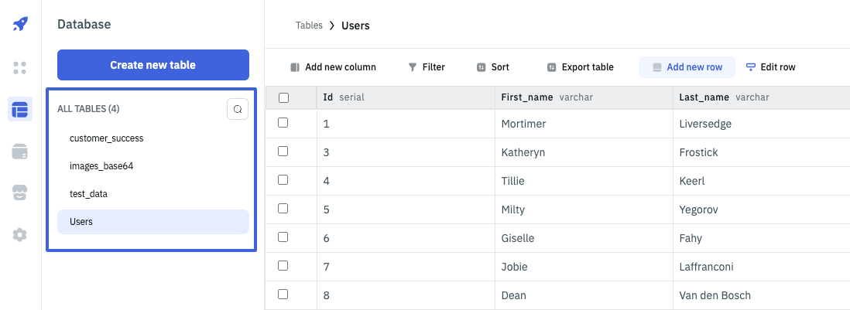Open the marketplace store sidebar icon

pos(20,192)
